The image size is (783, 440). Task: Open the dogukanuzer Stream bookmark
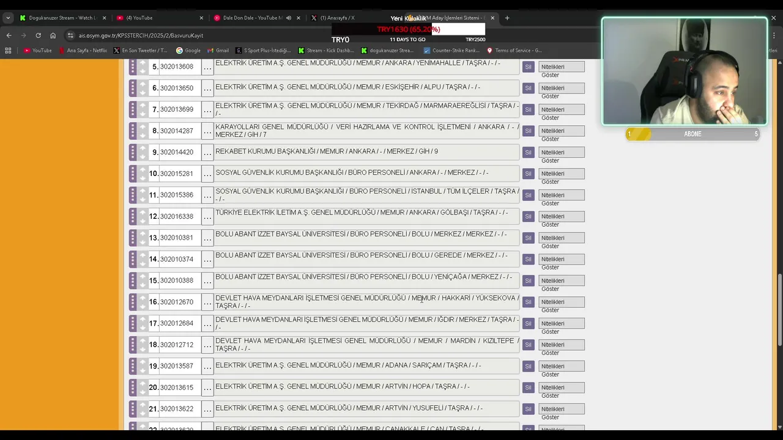[x=388, y=51]
